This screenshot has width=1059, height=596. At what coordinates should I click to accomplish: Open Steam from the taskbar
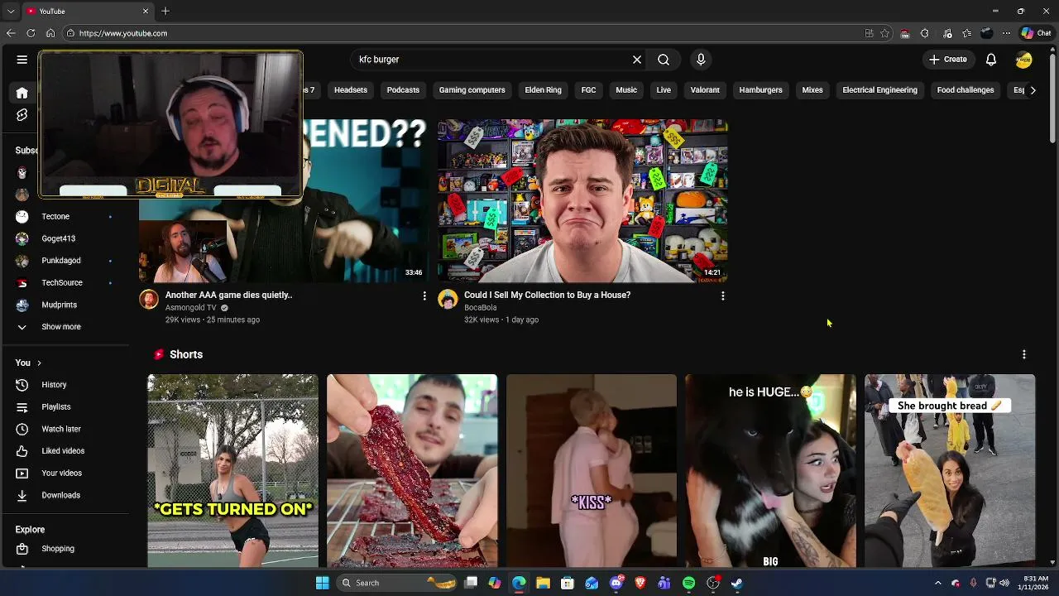point(737,583)
